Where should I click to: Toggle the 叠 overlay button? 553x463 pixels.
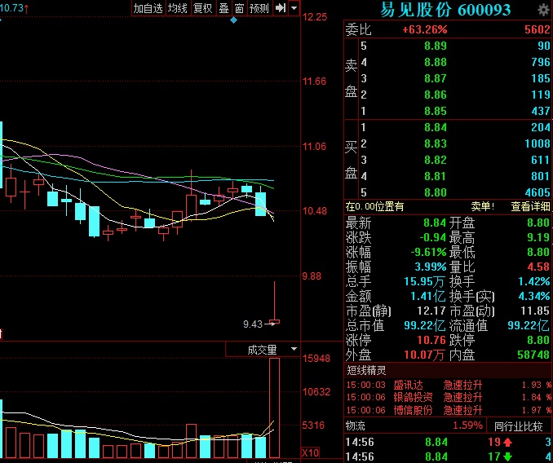point(223,8)
